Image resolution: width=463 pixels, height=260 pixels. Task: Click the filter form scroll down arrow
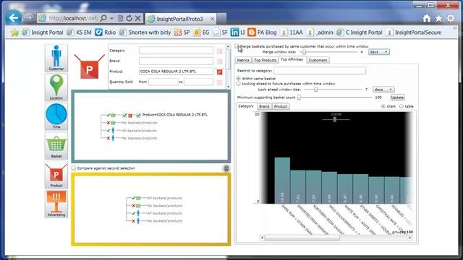[x=229, y=87]
